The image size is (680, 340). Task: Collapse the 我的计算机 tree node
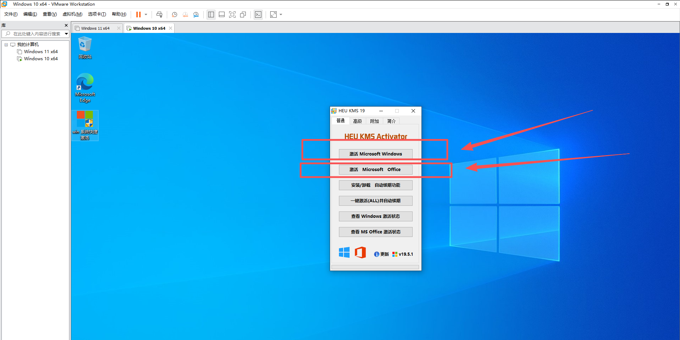[6, 45]
